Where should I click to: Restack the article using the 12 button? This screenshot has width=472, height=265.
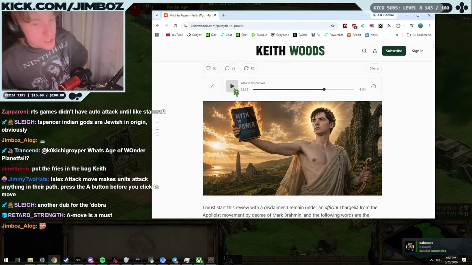tap(249, 68)
